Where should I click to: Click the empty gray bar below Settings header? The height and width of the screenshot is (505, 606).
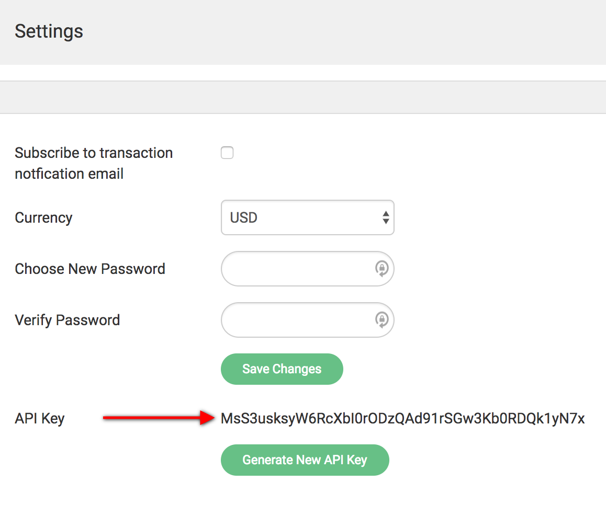[x=303, y=97]
